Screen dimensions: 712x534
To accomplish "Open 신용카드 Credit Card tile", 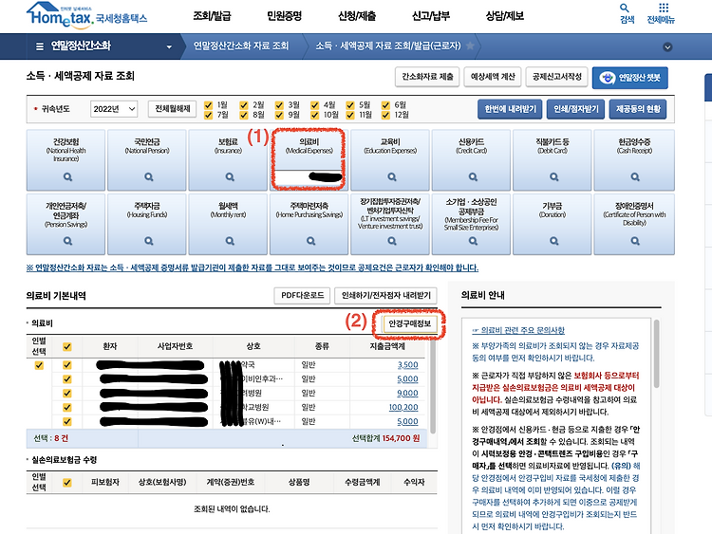I will click(x=471, y=159).
